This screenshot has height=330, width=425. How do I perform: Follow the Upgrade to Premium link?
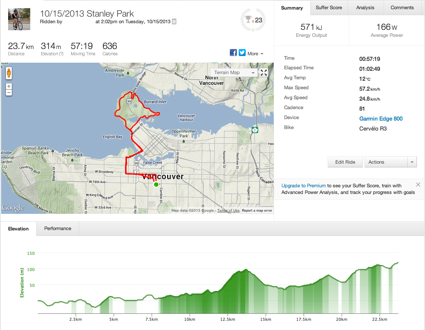[303, 186]
